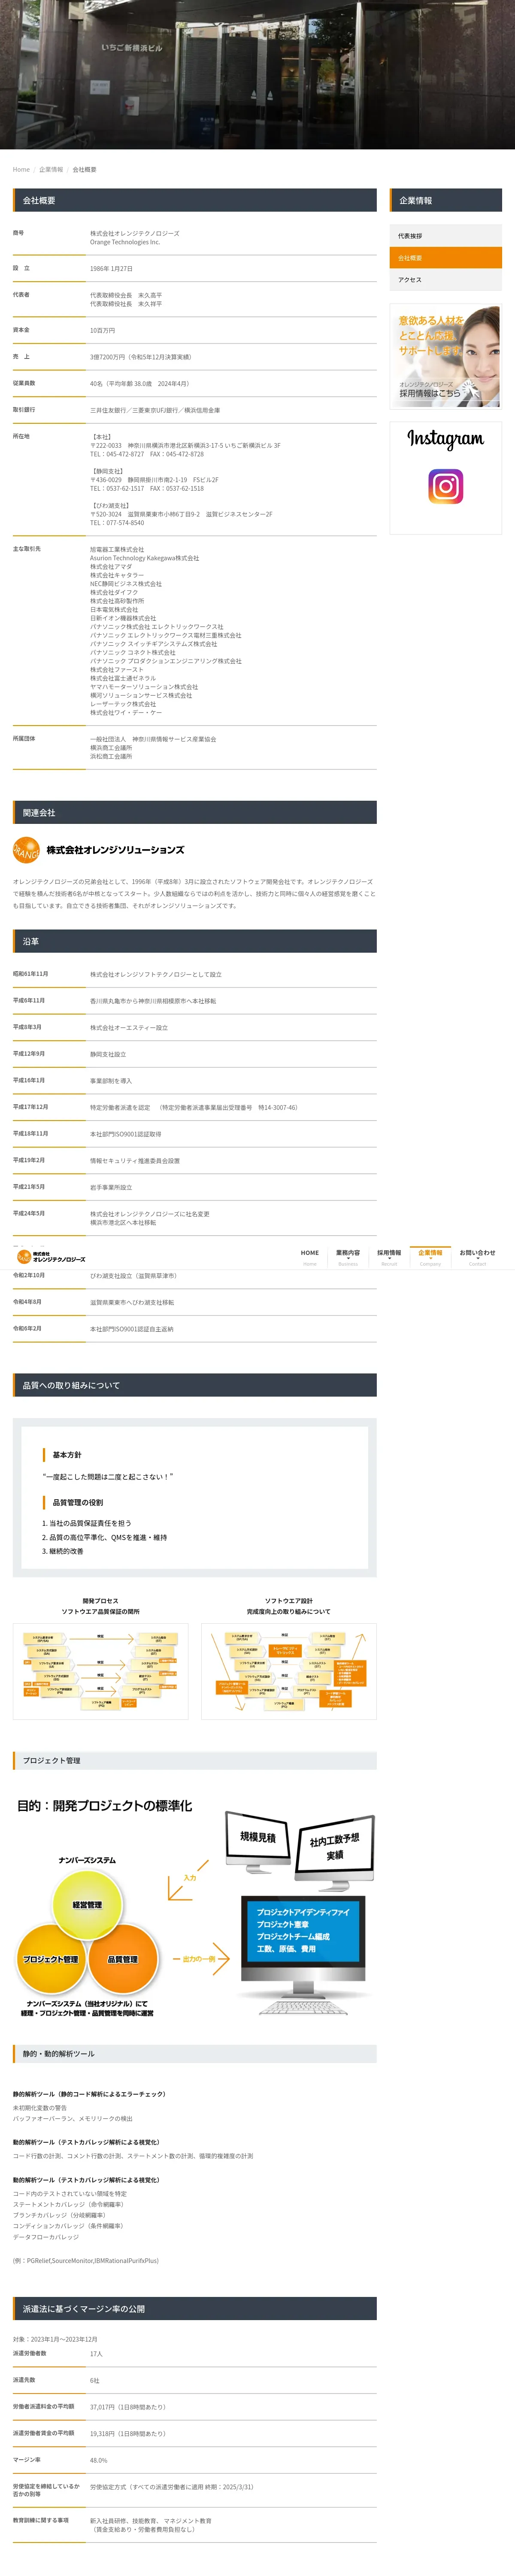Click the プロジェクトアイデンティファイ computer graphic
The image size is (515, 2576).
[x=303, y=1956]
